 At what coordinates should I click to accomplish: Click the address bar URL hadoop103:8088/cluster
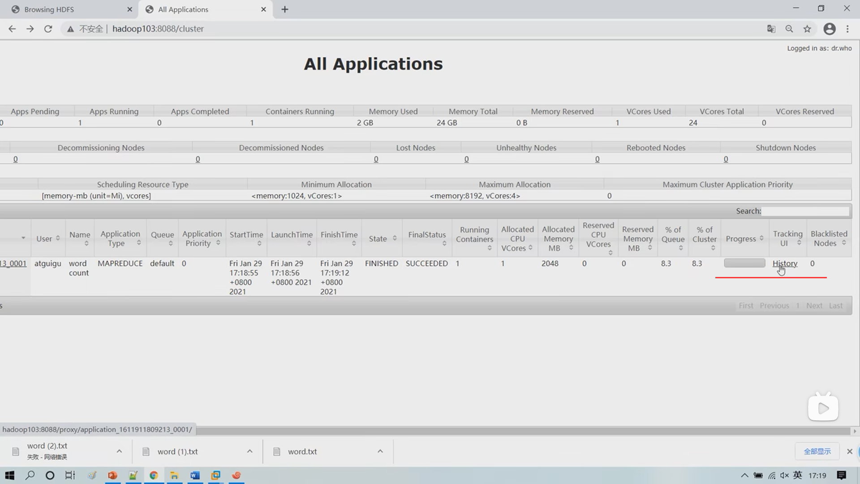point(158,29)
